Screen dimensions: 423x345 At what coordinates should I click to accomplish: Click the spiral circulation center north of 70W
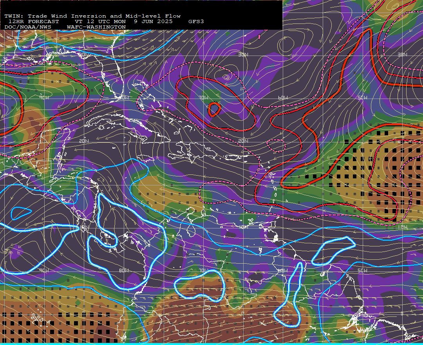click(226, 78)
